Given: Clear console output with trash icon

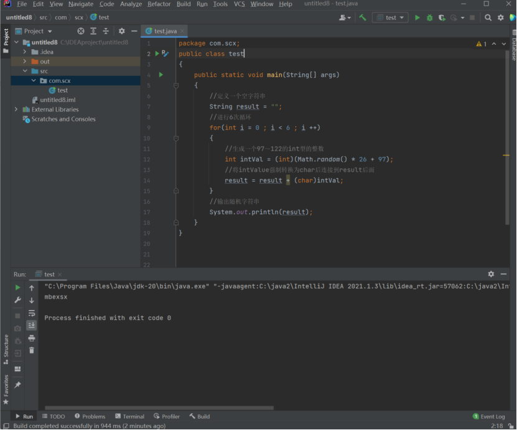Looking at the screenshot, I should point(32,350).
